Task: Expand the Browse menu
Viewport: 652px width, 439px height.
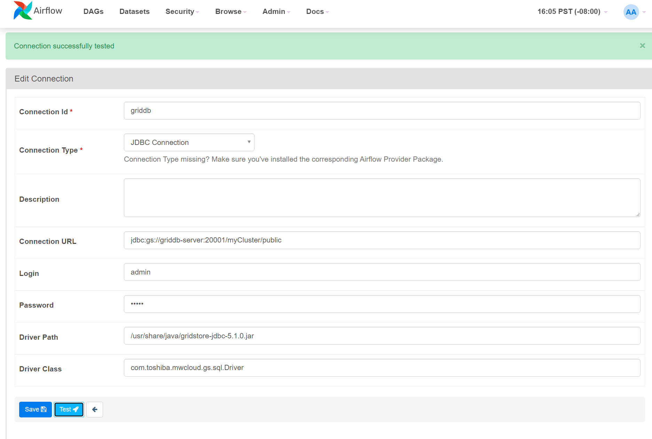Action: pos(230,11)
